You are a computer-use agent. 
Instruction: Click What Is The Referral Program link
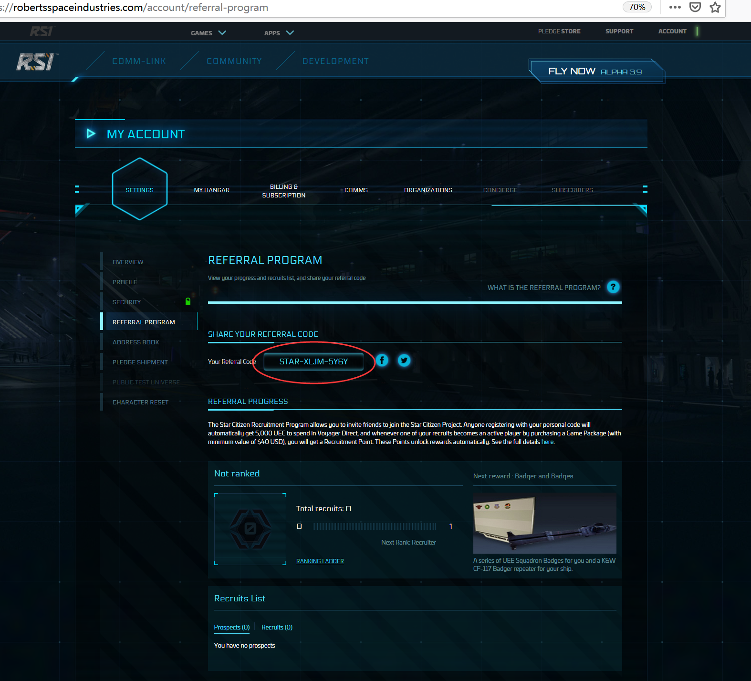pyautogui.click(x=544, y=288)
